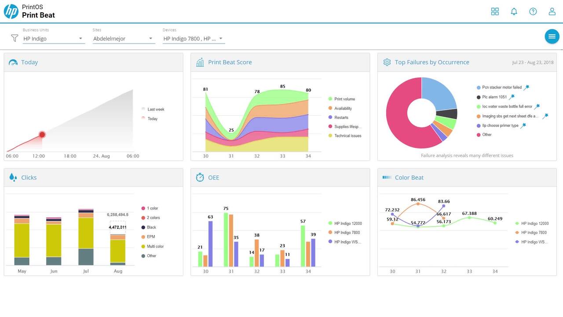This screenshot has width=563, height=317.
Task: Open the Color Beat card title
Action: coord(409,177)
